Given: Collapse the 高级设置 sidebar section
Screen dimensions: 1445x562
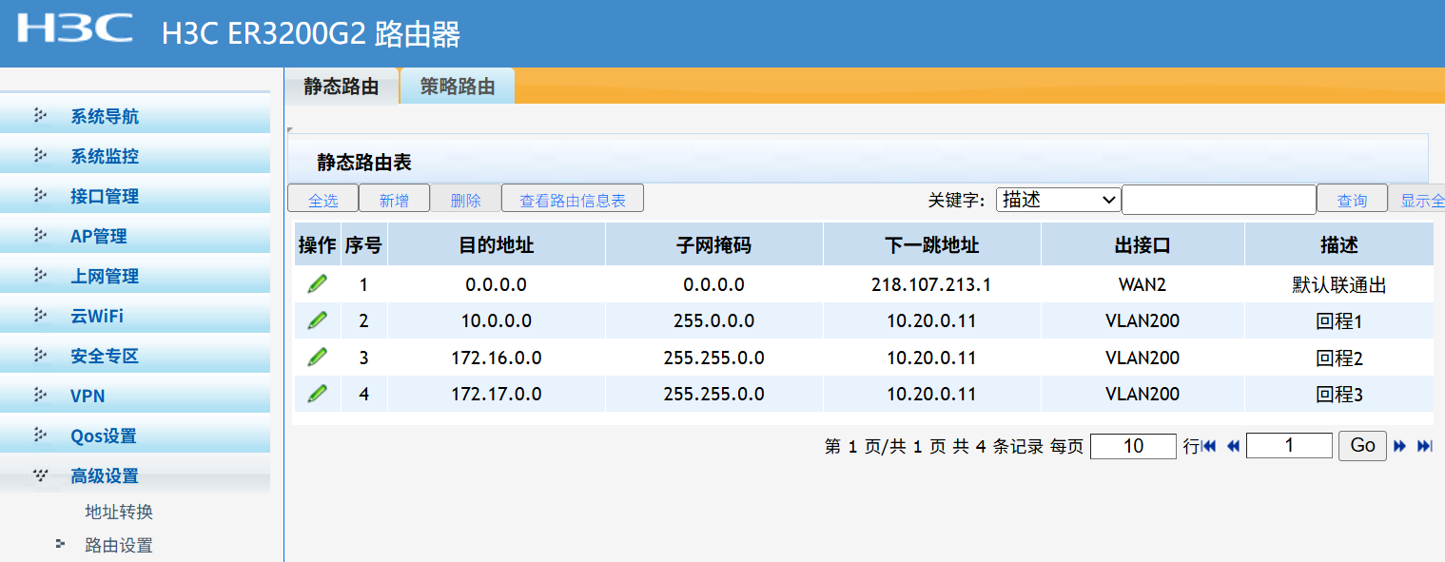Looking at the screenshot, I should pos(105,475).
